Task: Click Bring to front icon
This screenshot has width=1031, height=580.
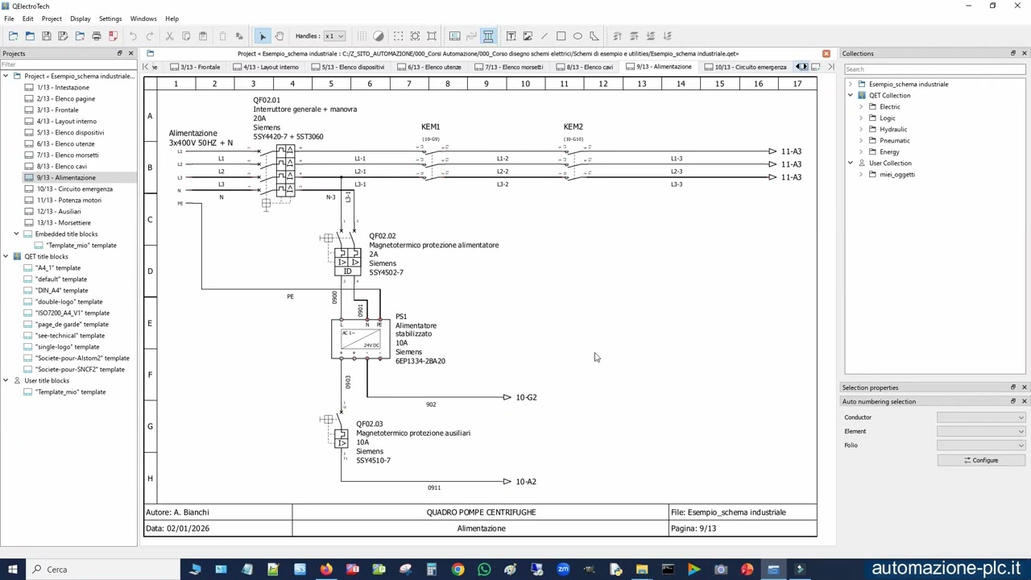Action: pyautogui.click(x=617, y=35)
